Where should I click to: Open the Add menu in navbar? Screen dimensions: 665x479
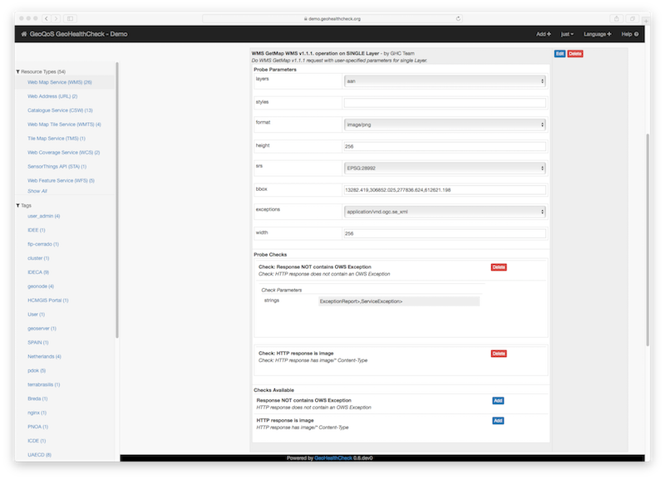pyautogui.click(x=543, y=34)
